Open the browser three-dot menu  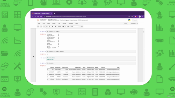click(x=142, y=17)
